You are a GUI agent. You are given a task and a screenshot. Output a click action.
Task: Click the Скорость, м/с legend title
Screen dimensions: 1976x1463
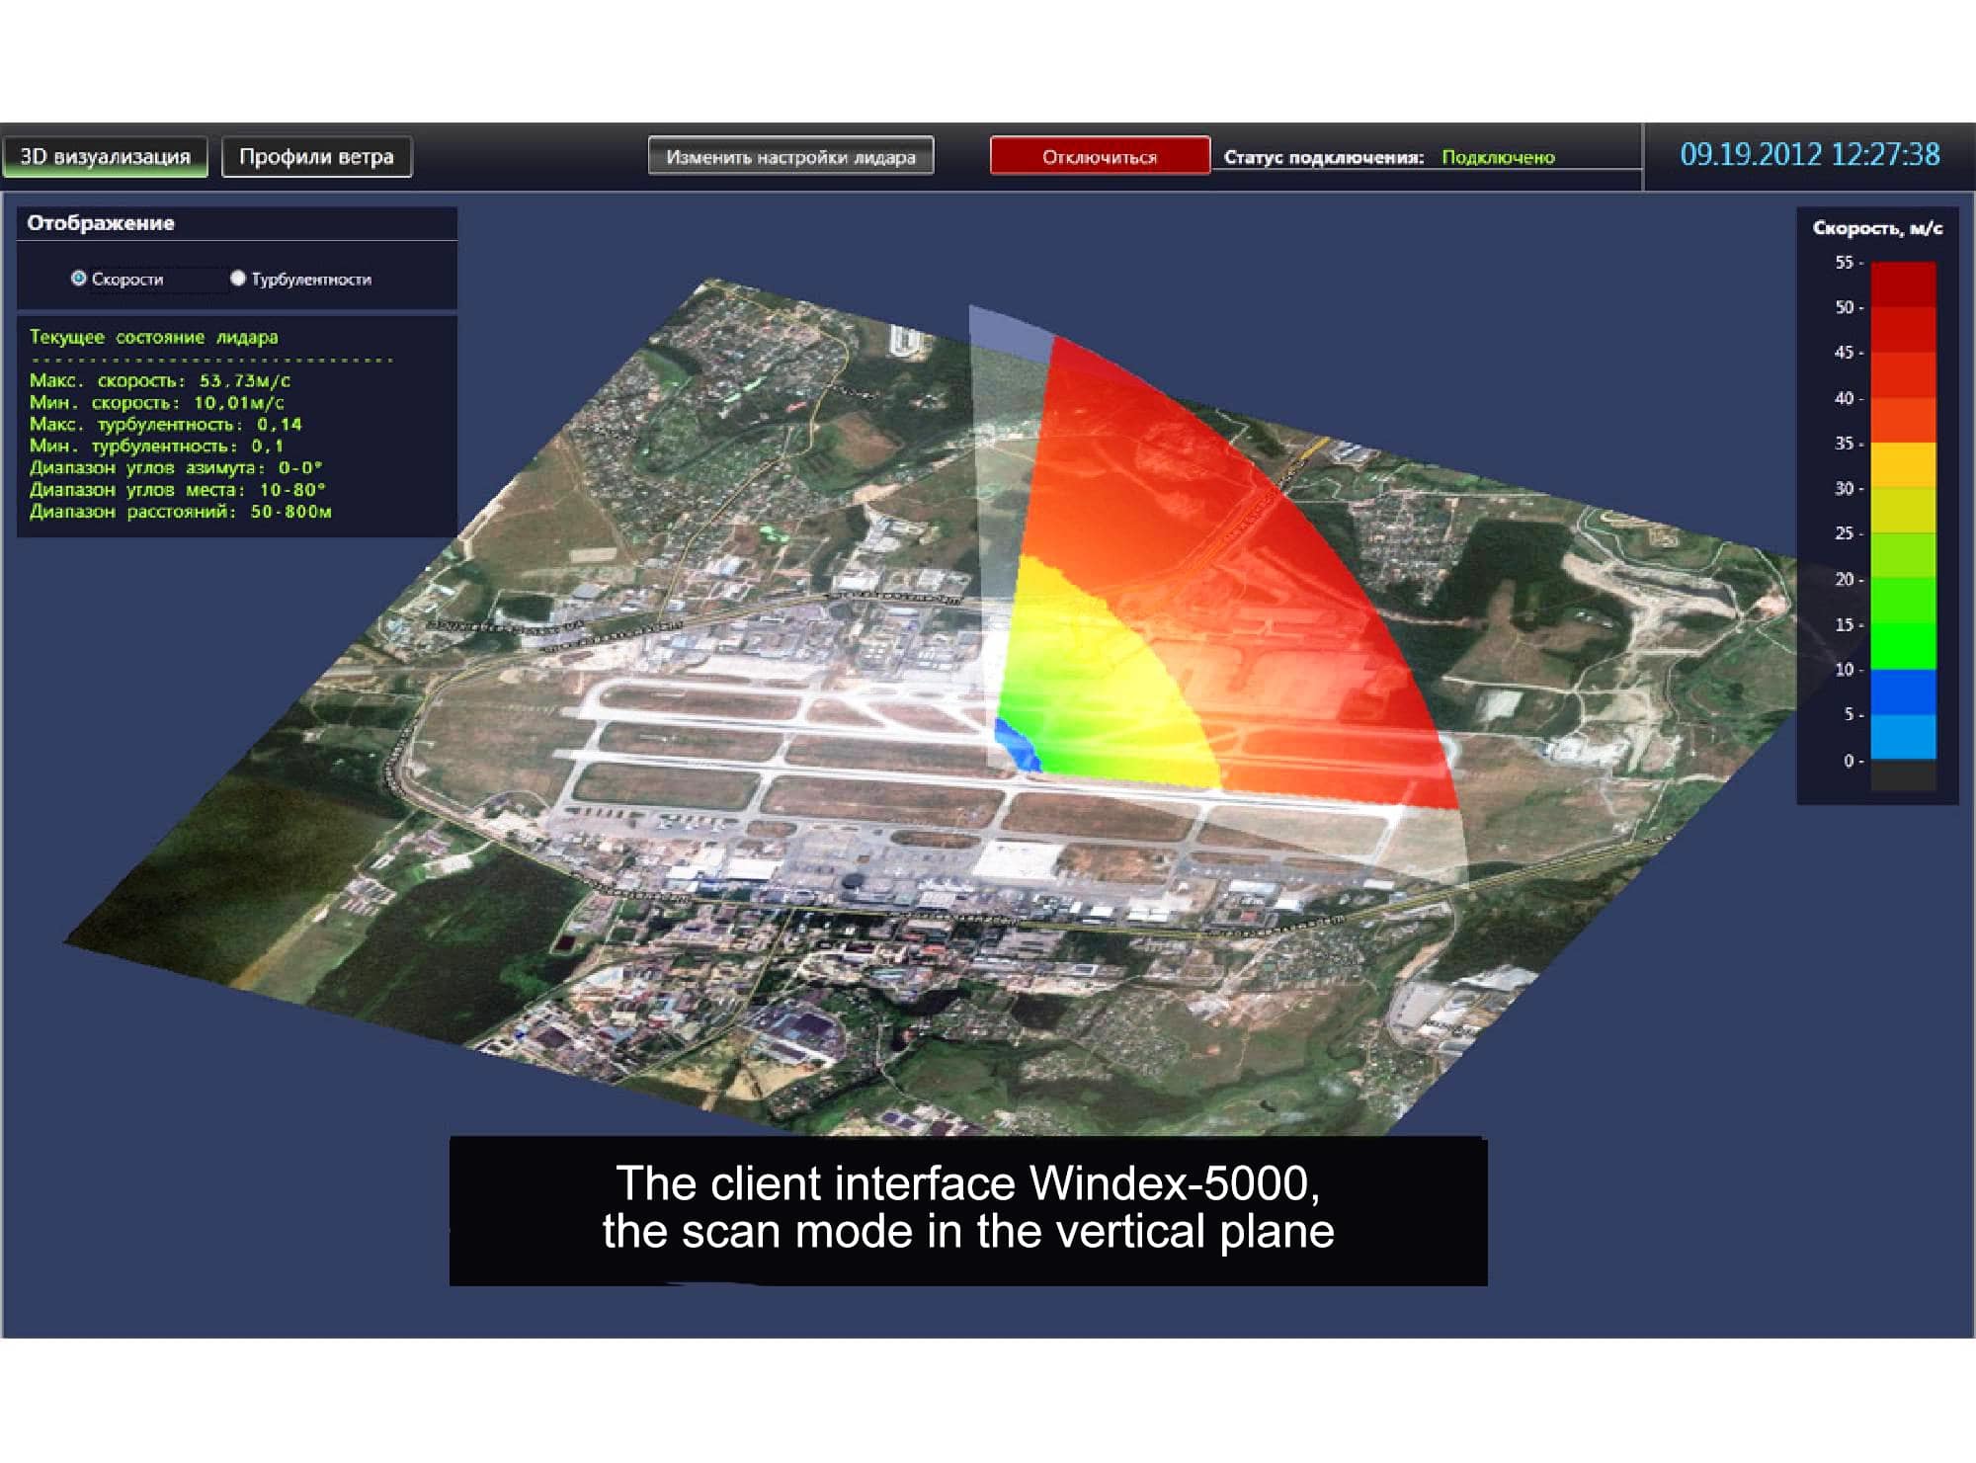point(1877,227)
